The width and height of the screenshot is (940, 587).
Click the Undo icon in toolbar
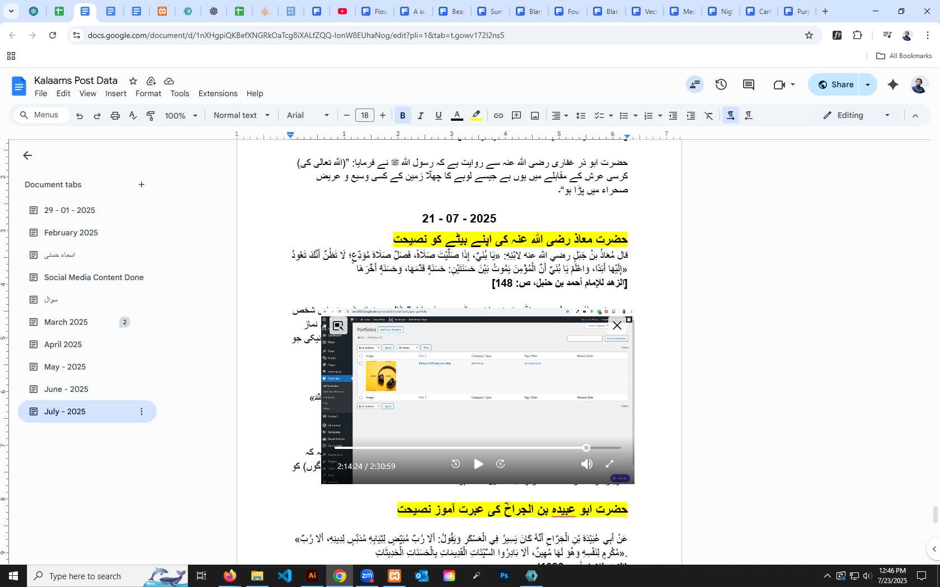pyautogui.click(x=79, y=116)
